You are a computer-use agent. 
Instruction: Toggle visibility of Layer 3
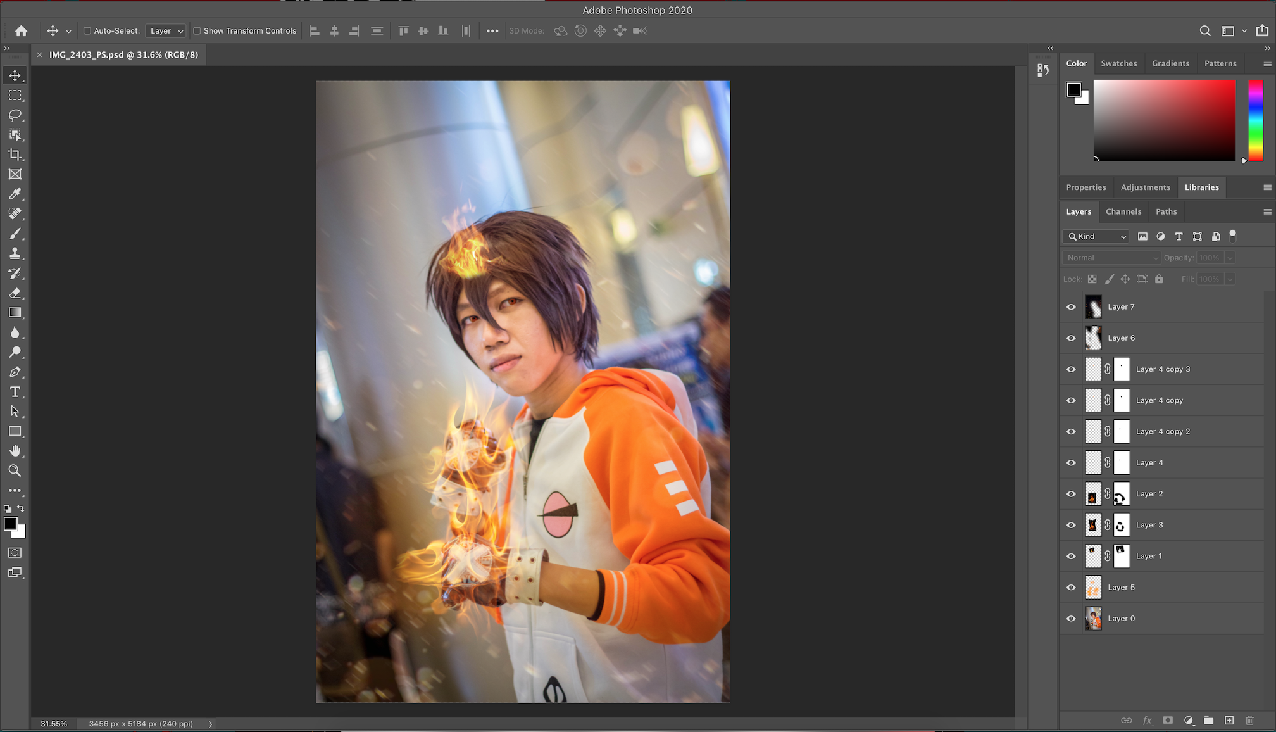click(1071, 525)
